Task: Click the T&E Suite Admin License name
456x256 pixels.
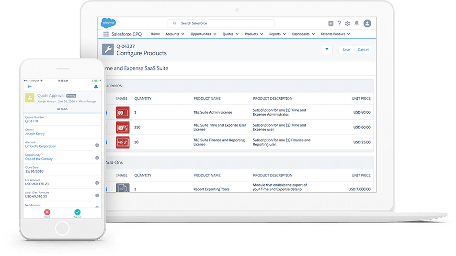Action: (213, 112)
